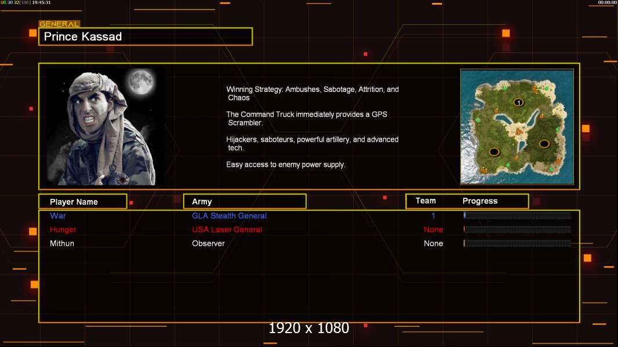The height and width of the screenshot is (347, 618).
Task: Click the island map preview thumbnail
Action: [x=517, y=127]
